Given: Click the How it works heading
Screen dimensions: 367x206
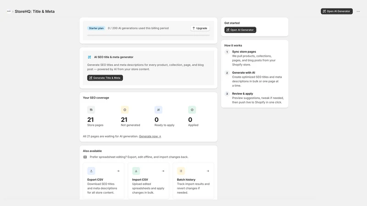Looking at the screenshot, I should coord(233,45).
